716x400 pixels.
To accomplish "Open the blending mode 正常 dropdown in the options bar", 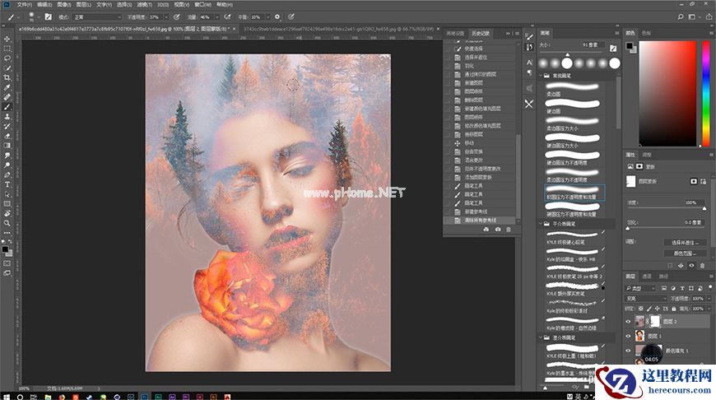I will coord(97,17).
